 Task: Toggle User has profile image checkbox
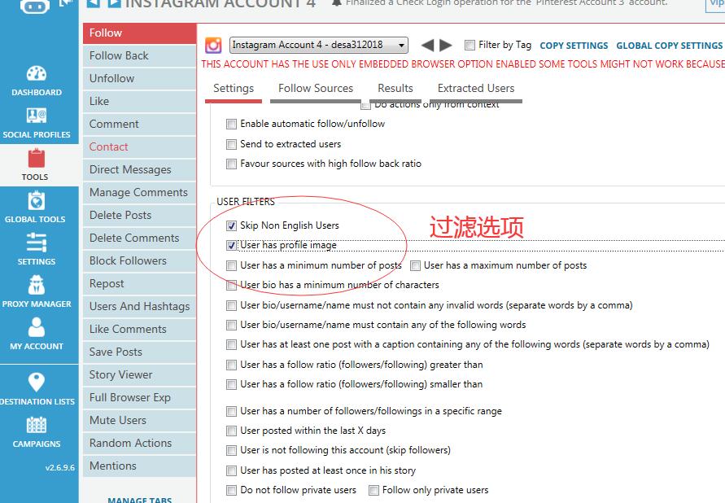pos(232,245)
